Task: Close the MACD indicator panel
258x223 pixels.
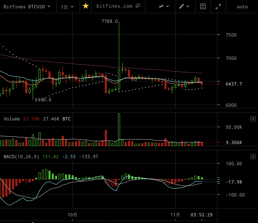Action: click(253, 157)
